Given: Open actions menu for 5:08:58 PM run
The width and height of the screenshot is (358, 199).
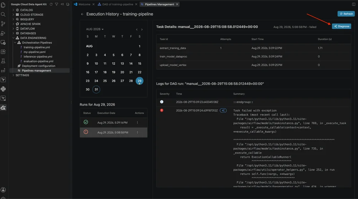Looking at the screenshot, I should pos(137,132).
